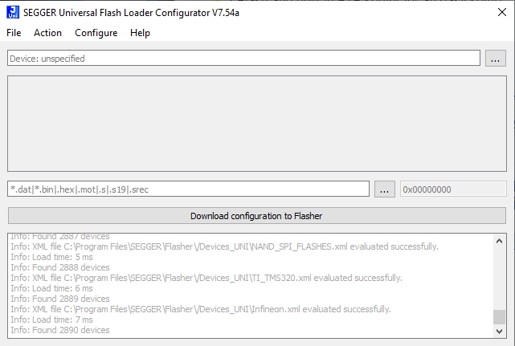Browse for a data file
The height and width of the screenshot is (346, 515).
[x=385, y=189]
